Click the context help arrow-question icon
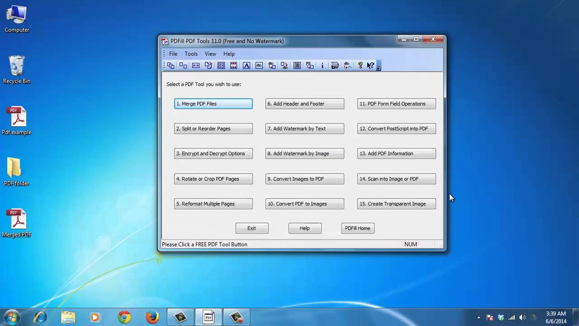Viewport: 579px width, 326px height. pyautogui.click(x=371, y=66)
